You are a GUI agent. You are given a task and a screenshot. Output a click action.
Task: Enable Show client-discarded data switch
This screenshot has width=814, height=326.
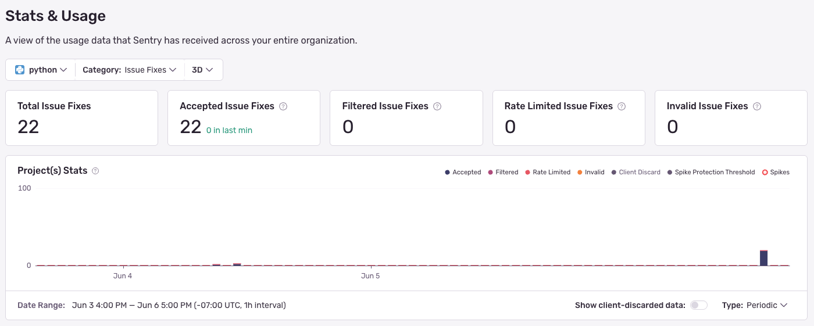click(x=698, y=305)
